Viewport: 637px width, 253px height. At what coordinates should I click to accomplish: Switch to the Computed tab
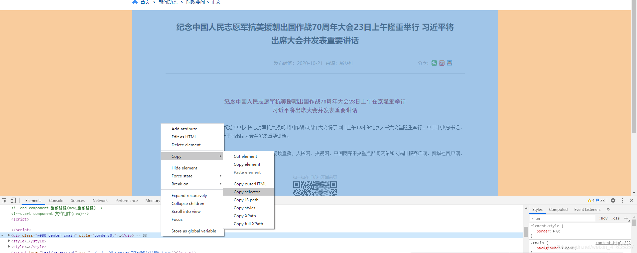click(x=558, y=209)
